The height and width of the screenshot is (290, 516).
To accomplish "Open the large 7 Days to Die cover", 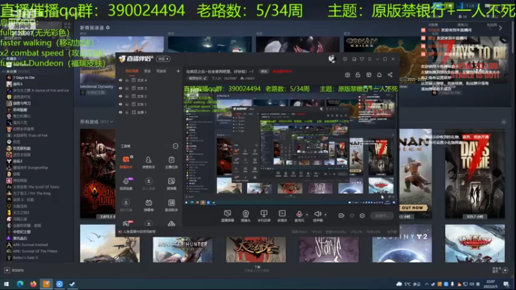I will pos(475,174).
